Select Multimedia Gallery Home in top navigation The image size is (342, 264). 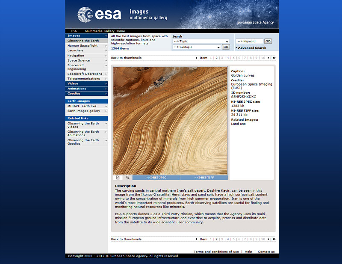pyautogui.click(x=105, y=31)
